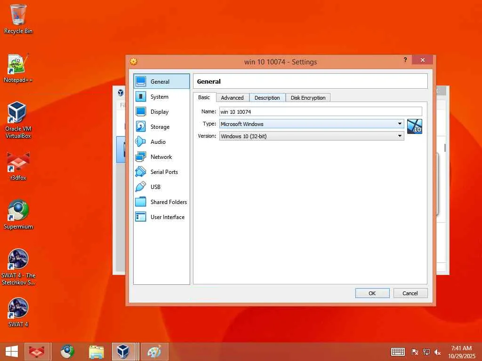This screenshot has height=361, width=482.
Task: Click the muted volume tray icon
Action: pos(437,352)
